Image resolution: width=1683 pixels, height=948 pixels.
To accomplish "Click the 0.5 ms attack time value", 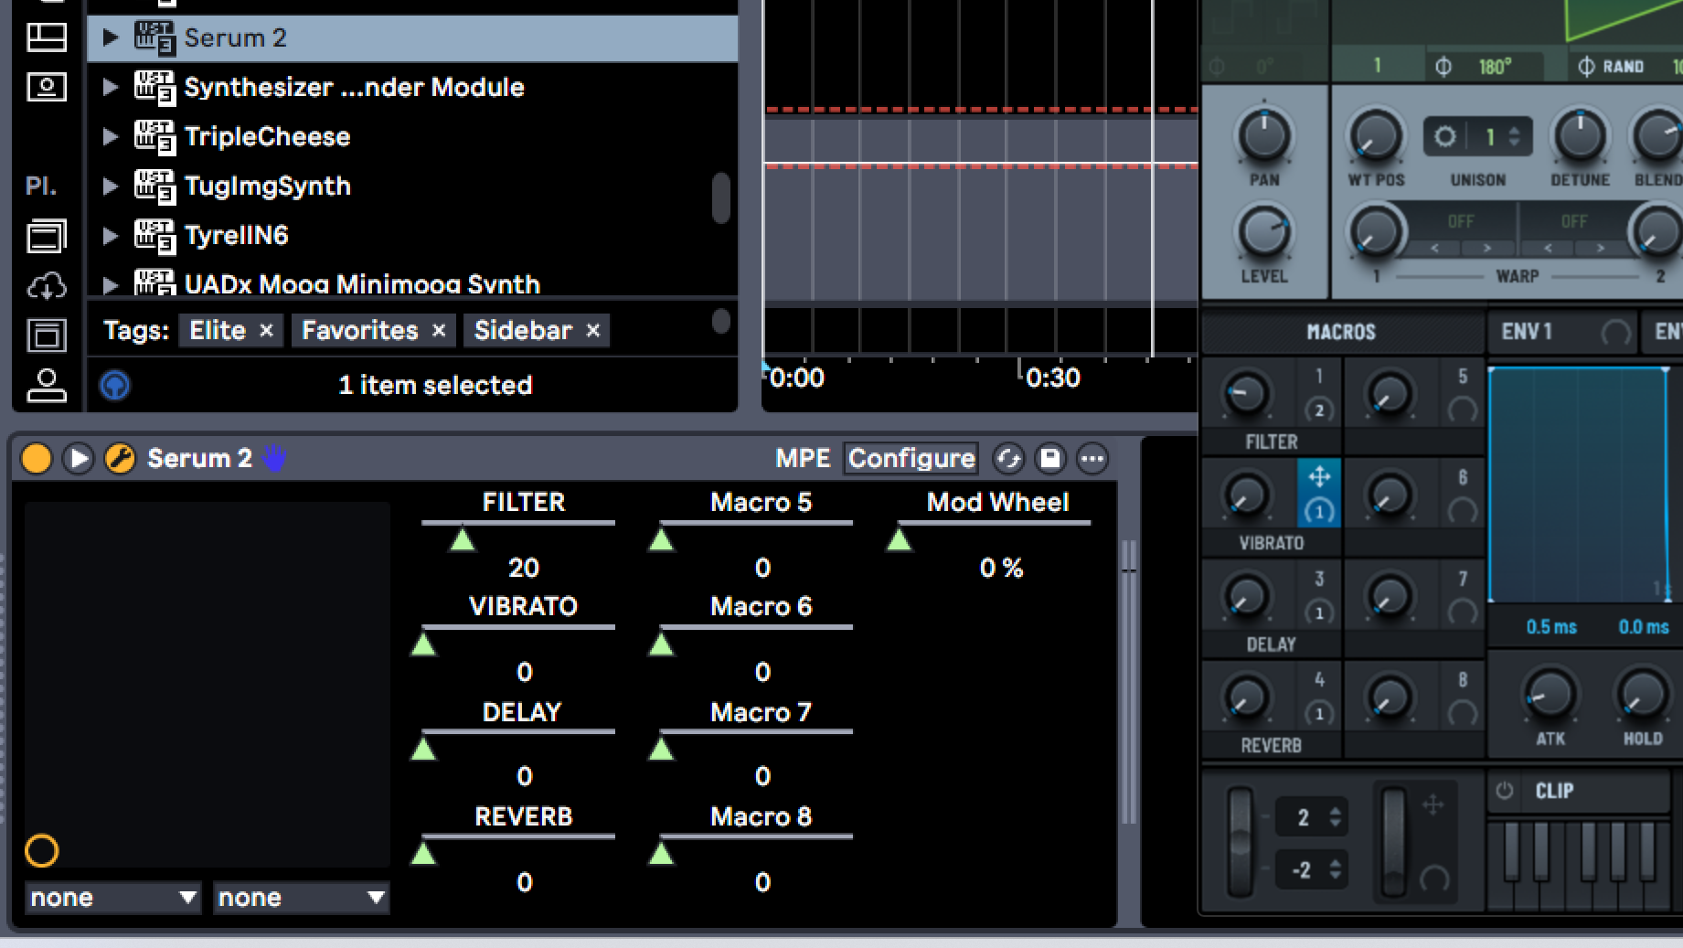I will (x=1551, y=627).
